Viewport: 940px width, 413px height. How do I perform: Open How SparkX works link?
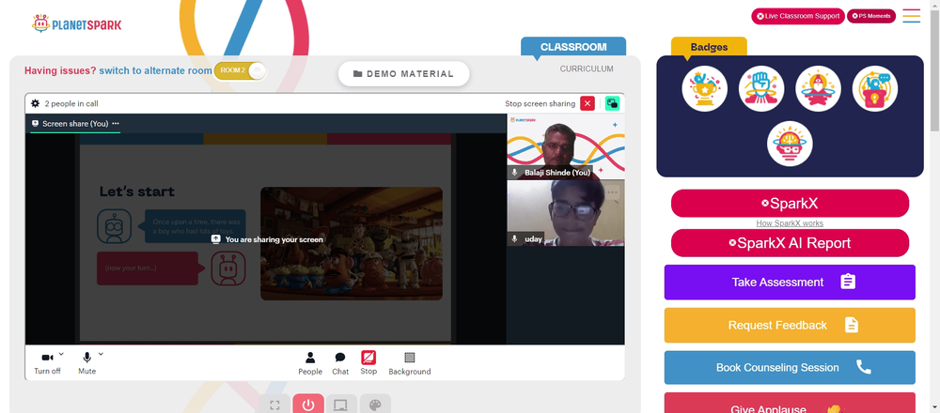[790, 223]
